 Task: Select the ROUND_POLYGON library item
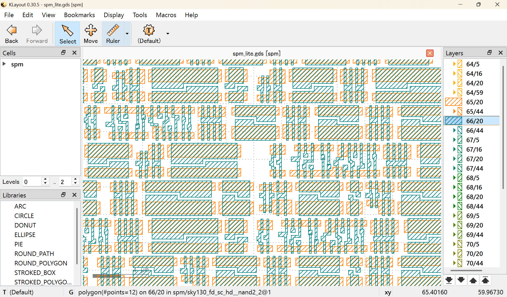click(x=41, y=263)
